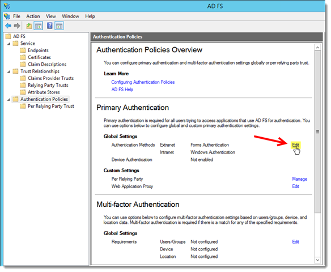
Task: Click the scrollbar down arrow
Action: click(317, 260)
